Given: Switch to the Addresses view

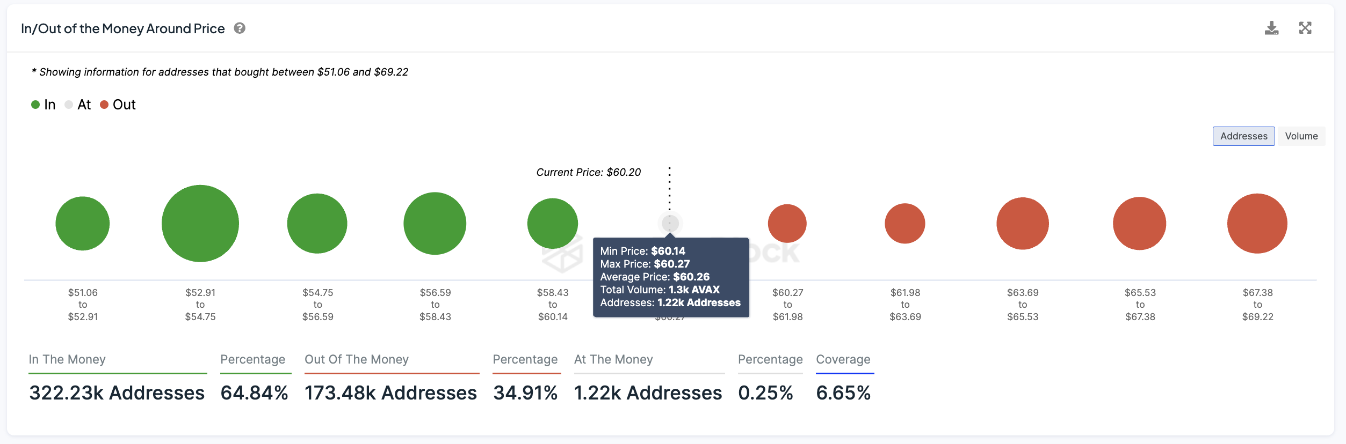Looking at the screenshot, I should pyautogui.click(x=1243, y=136).
